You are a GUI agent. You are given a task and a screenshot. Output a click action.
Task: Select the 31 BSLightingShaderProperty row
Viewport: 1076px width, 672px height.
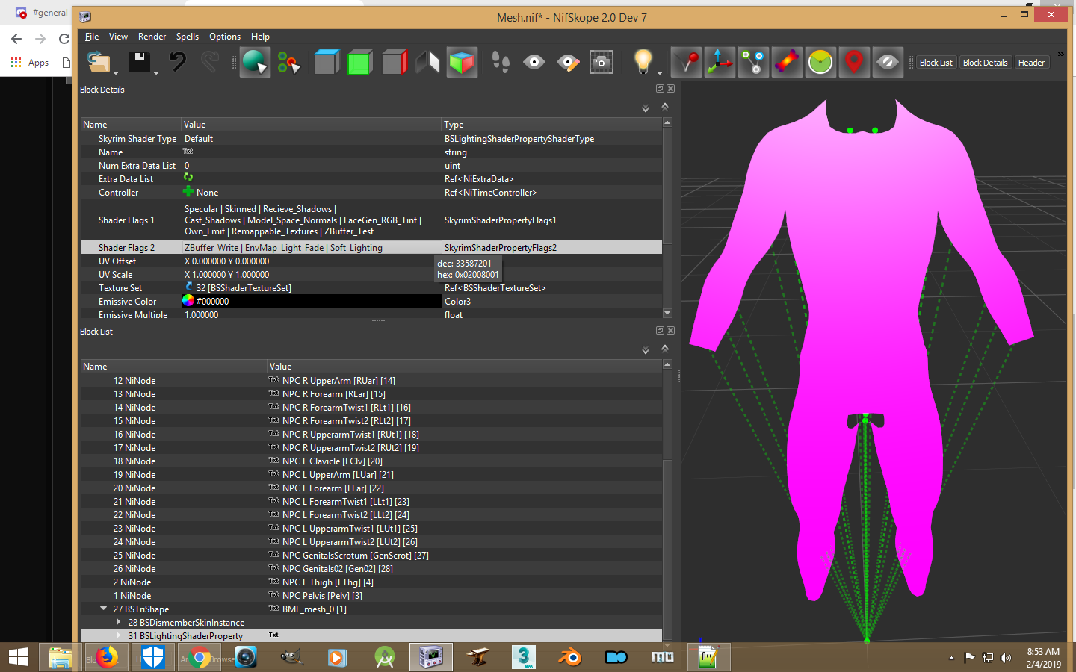click(x=371, y=635)
